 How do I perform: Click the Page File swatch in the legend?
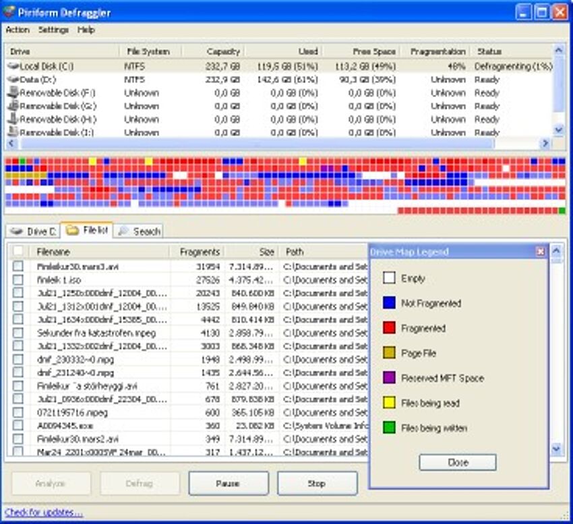[x=389, y=353]
